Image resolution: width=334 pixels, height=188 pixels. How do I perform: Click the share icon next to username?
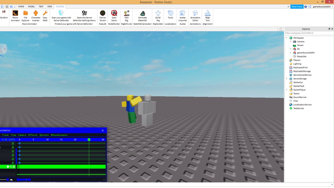pyautogui.click(x=310, y=7)
